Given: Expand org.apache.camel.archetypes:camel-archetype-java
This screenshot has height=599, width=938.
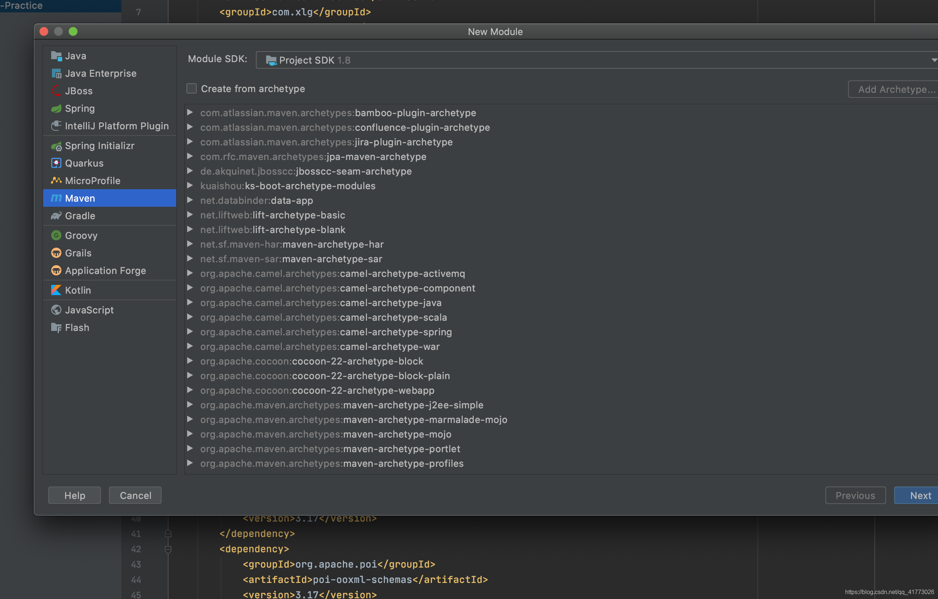Looking at the screenshot, I should pos(190,302).
